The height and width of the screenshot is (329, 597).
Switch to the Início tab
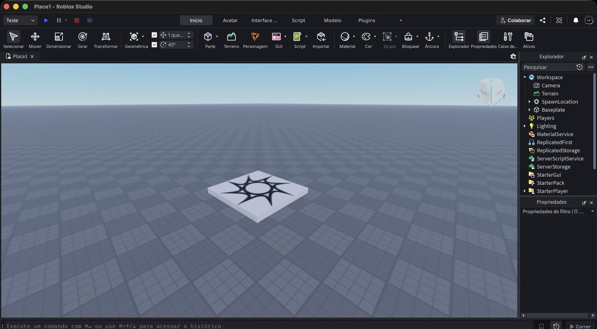196,20
